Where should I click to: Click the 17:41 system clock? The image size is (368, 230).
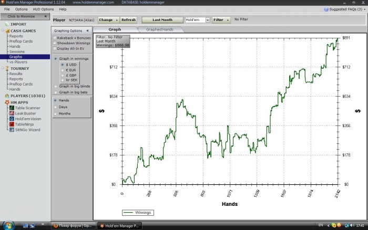(x=360, y=226)
